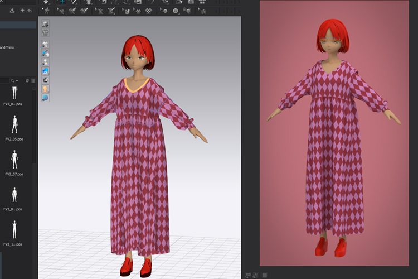Select the running figure simulate tool

(46, 11)
